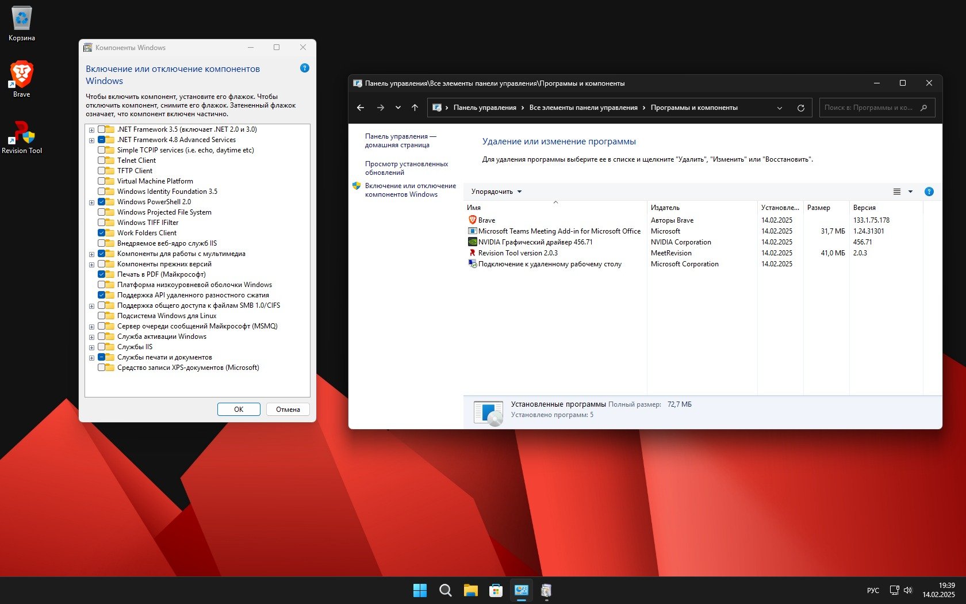Open Microsoft Store from the taskbar

click(x=496, y=590)
